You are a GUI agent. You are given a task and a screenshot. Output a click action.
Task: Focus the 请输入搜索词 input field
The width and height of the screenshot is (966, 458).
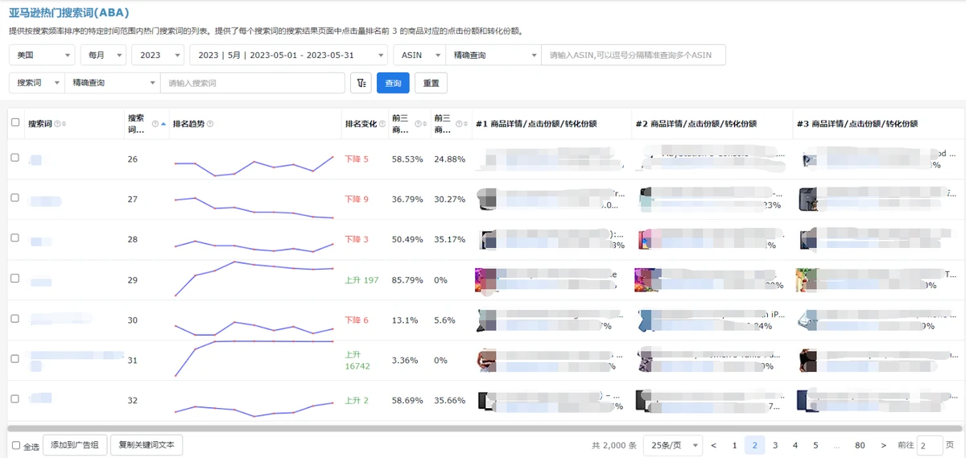click(x=252, y=83)
